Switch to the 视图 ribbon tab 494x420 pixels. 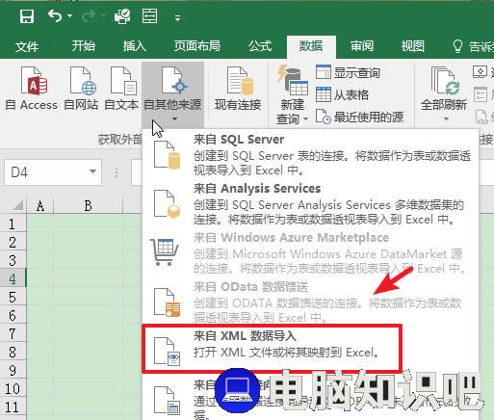pyautogui.click(x=413, y=46)
